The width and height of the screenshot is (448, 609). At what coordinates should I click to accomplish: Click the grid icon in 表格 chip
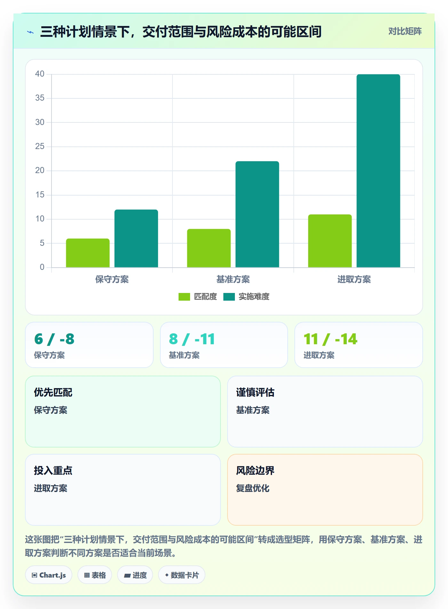click(x=87, y=575)
